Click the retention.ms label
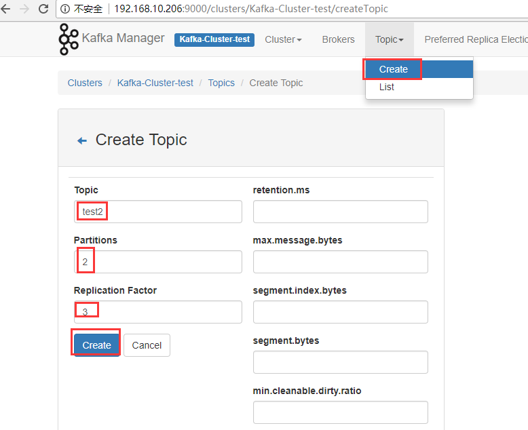 pos(281,190)
